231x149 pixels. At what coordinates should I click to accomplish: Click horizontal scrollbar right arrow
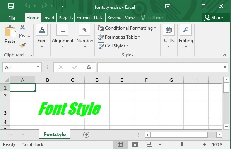pos(219,135)
